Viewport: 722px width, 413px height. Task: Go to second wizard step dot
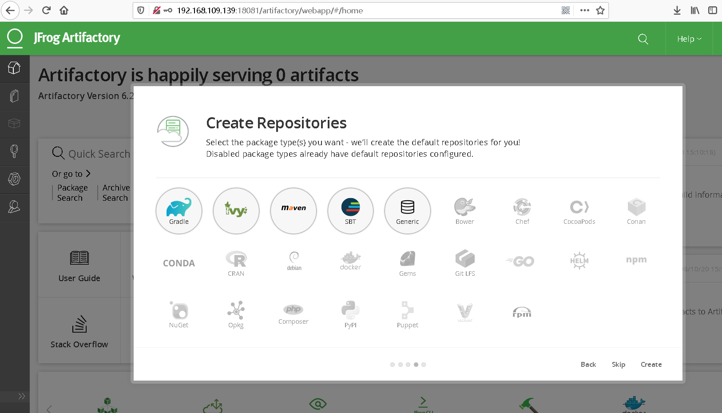[x=401, y=365]
